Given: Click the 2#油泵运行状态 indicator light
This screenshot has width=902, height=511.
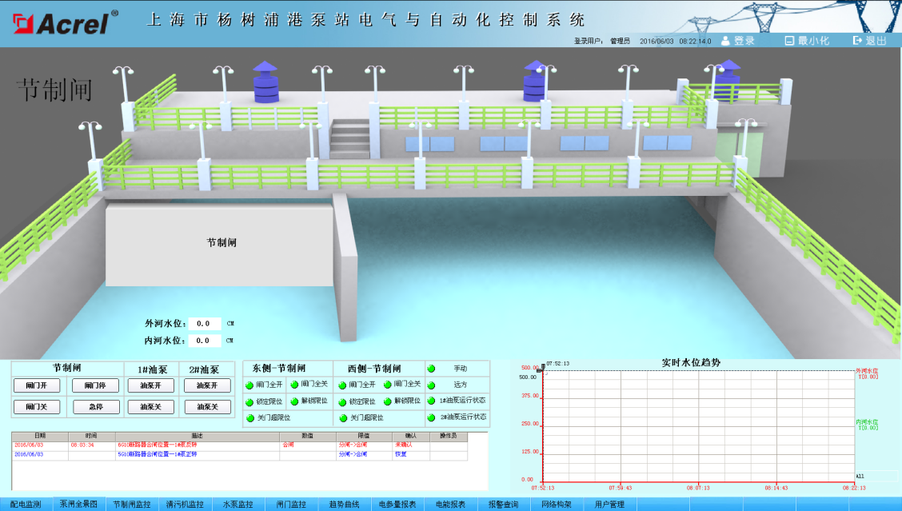Looking at the screenshot, I should click(x=432, y=417).
